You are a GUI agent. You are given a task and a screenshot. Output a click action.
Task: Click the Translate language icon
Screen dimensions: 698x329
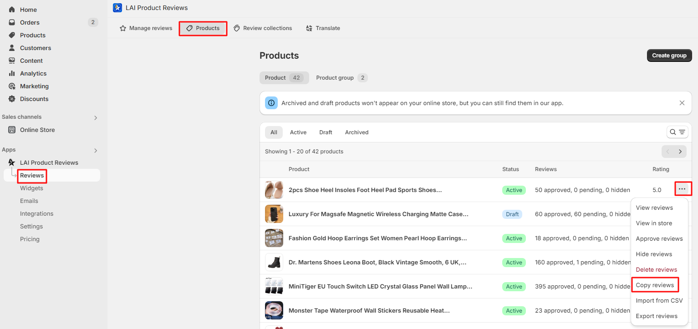310,28
